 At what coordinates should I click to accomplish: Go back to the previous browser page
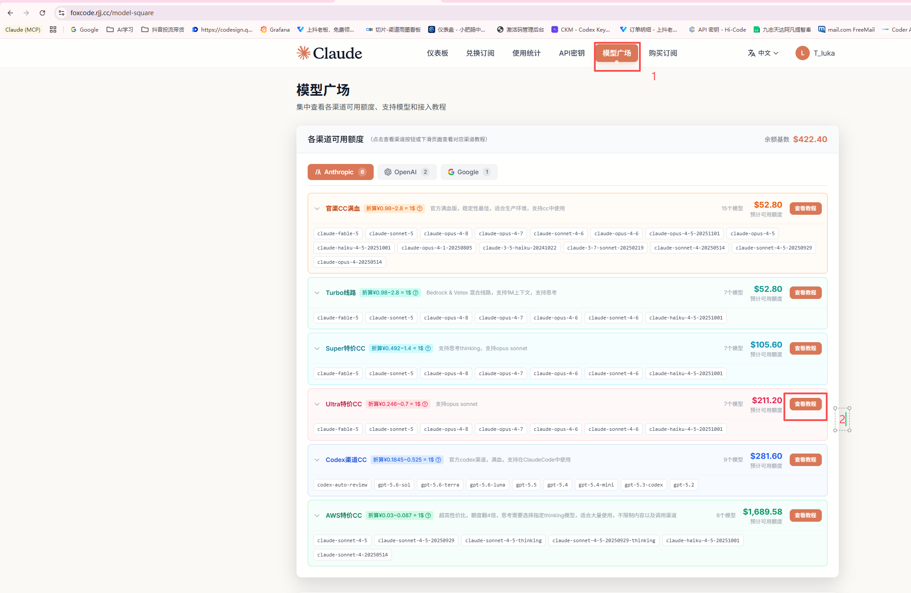pos(10,13)
